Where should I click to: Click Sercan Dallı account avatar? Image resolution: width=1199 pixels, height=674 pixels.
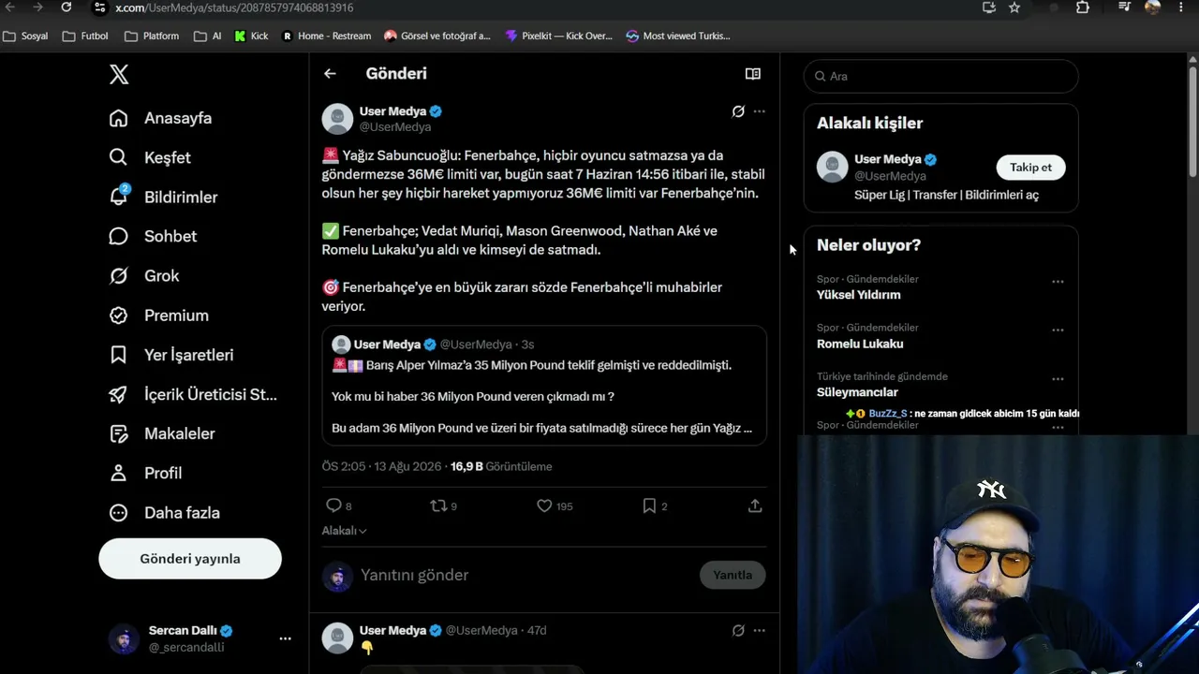tap(124, 638)
